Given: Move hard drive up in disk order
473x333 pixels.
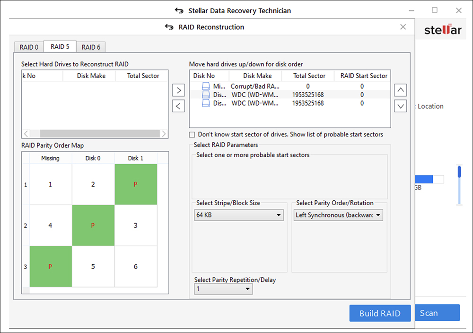Looking at the screenshot, I should tap(400, 90).
